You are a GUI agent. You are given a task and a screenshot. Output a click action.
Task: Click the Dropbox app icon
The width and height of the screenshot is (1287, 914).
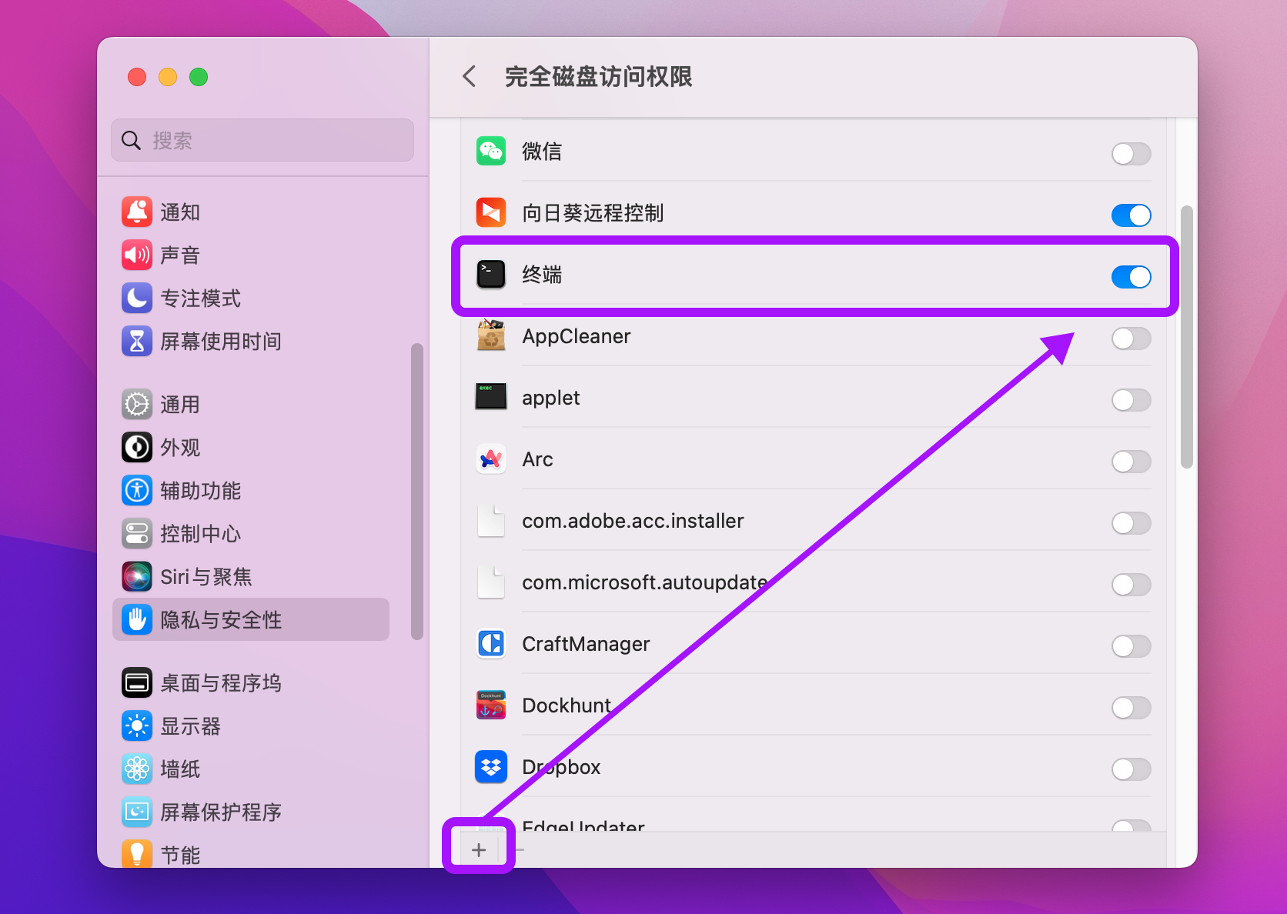pos(491,767)
